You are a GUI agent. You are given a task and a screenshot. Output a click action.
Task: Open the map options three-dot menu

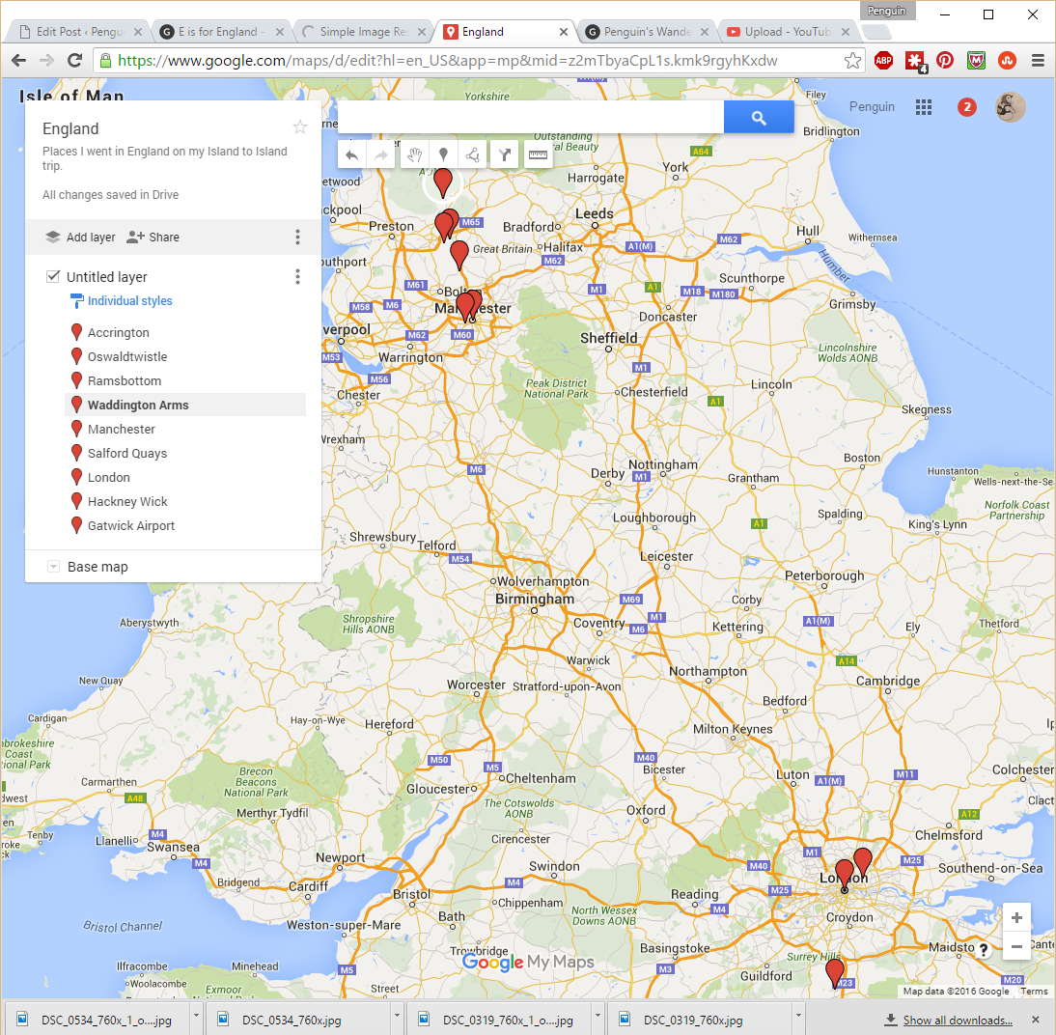click(297, 238)
